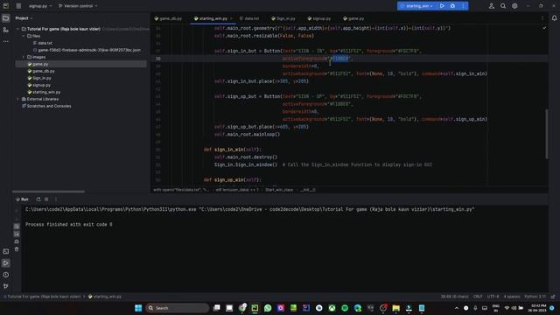Open Search Everywhere magnifier

click(503, 6)
